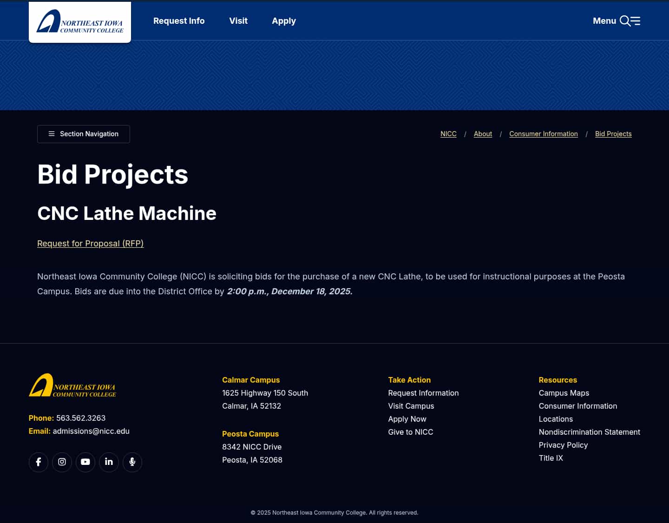This screenshot has height=523, width=669.
Task: Open the Title IX resource link
Action: [x=551, y=458]
